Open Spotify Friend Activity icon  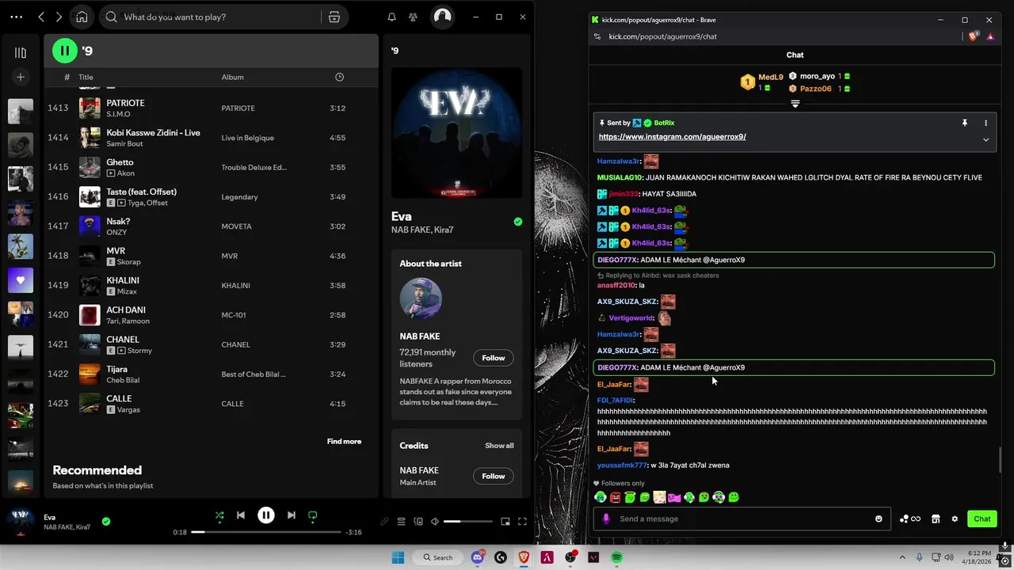click(x=413, y=17)
